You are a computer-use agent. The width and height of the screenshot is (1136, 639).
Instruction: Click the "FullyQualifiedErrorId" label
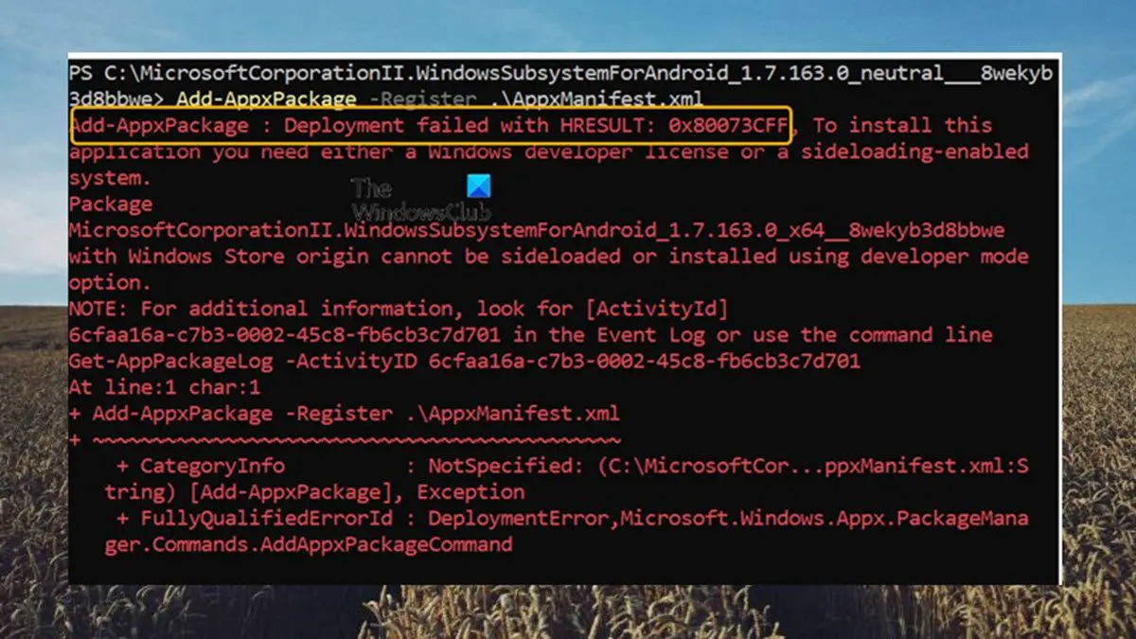click(x=266, y=518)
